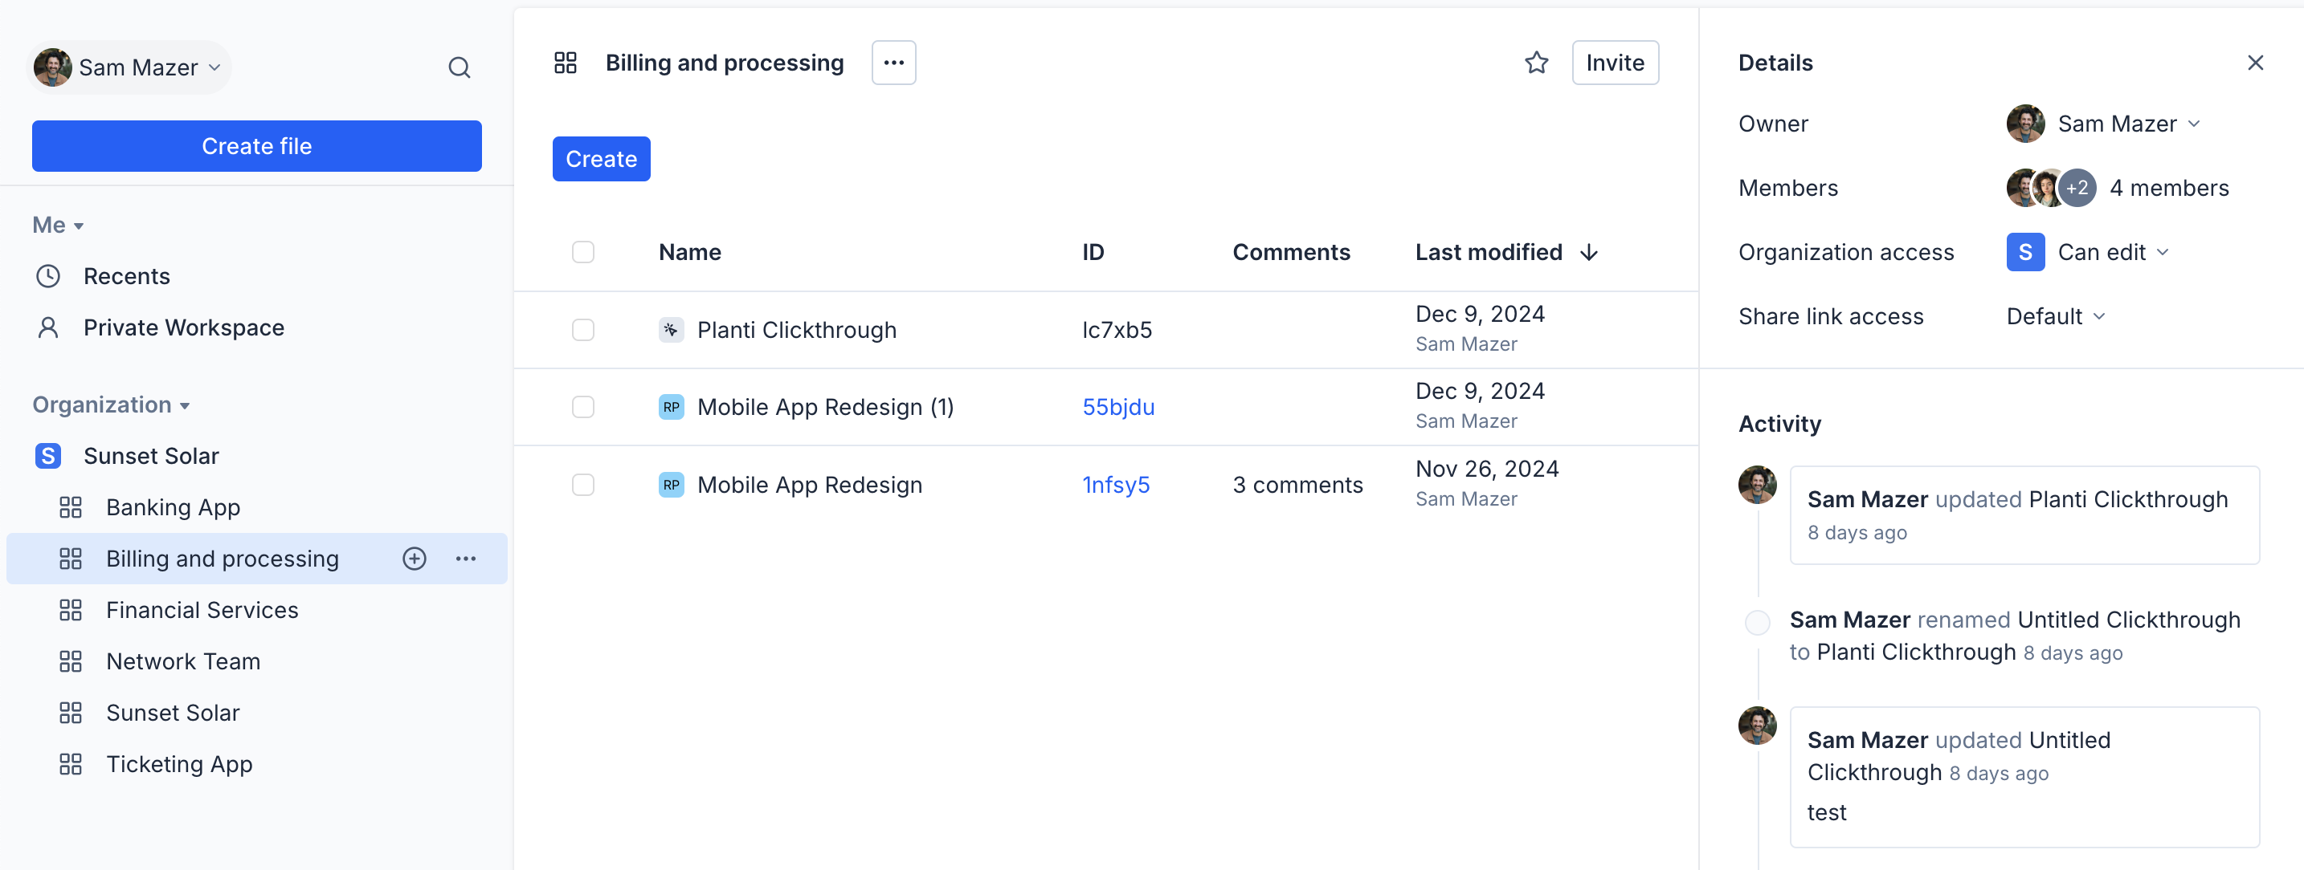
Task: Click the search magnifier icon in sidebar
Action: [x=459, y=68]
